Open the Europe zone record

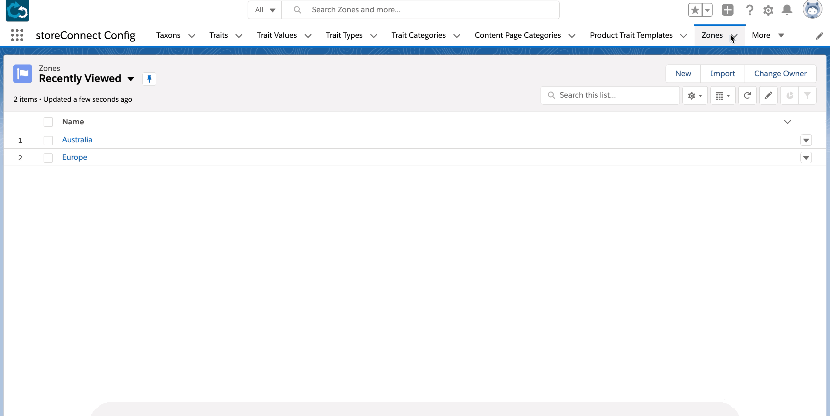tap(74, 157)
